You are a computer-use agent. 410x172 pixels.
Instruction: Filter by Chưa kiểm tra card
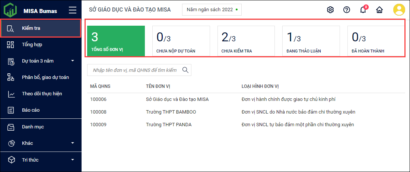(x=246, y=41)
